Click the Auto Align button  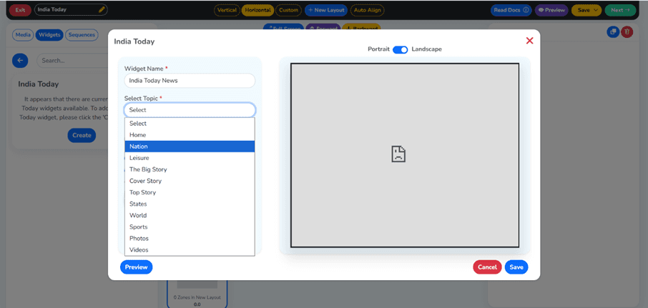pos(368,10)
